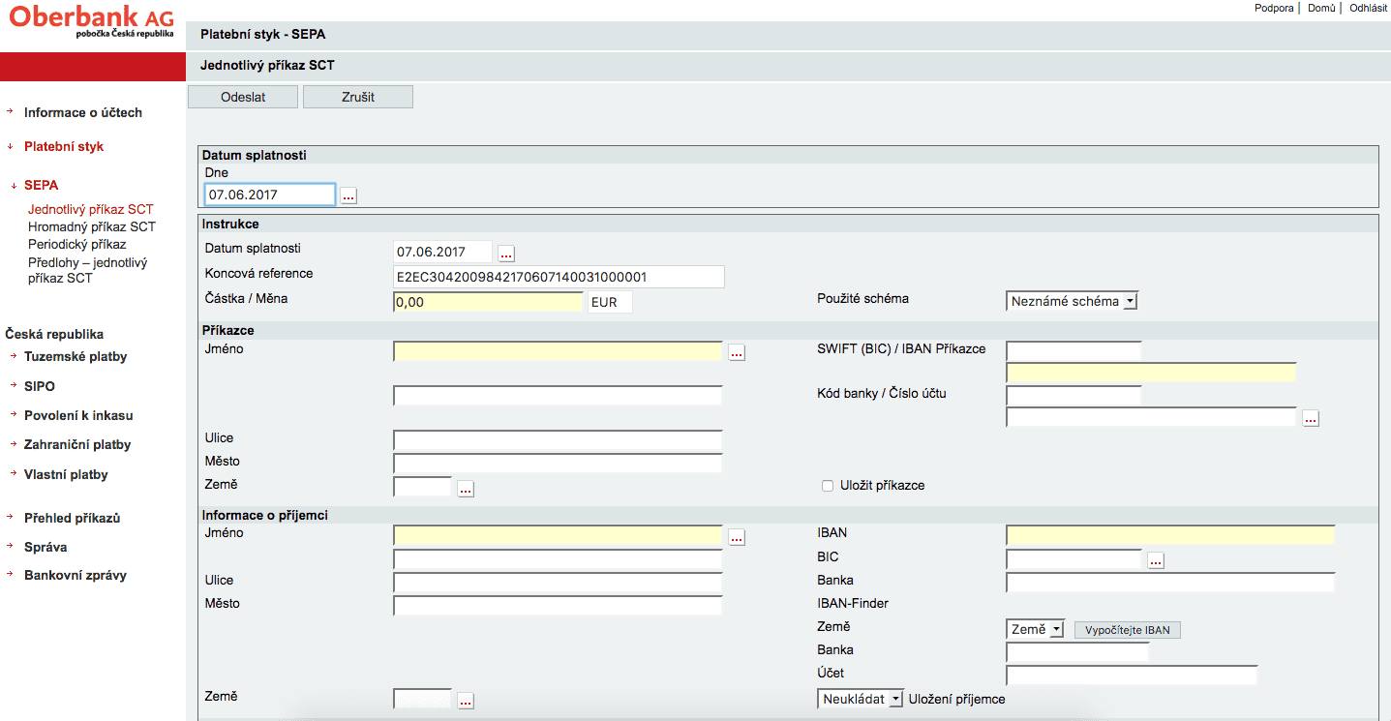Open date picker next to Dne field
This screenshot has width=1391, height=721.
(x=349, y=195)
